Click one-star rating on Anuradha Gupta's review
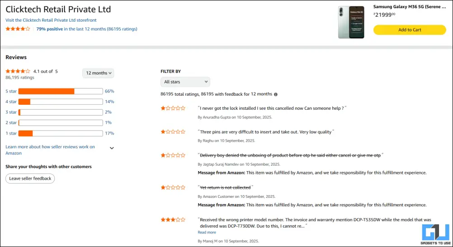The height and width of the screenshot is (247, 453). point(173,108)
